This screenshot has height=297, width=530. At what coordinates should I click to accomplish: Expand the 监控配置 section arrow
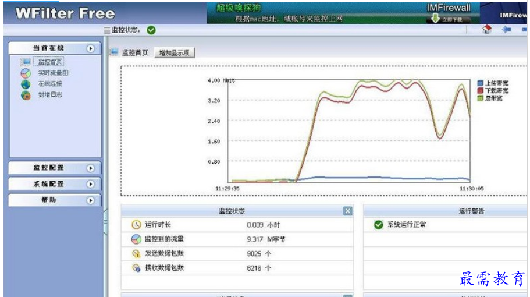coord(91,168)
